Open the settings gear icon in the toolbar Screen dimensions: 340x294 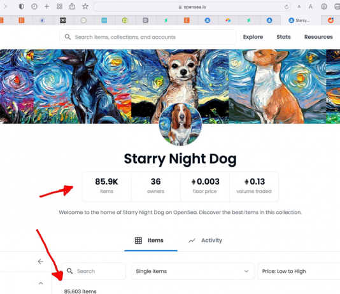(x=324, y=7)
